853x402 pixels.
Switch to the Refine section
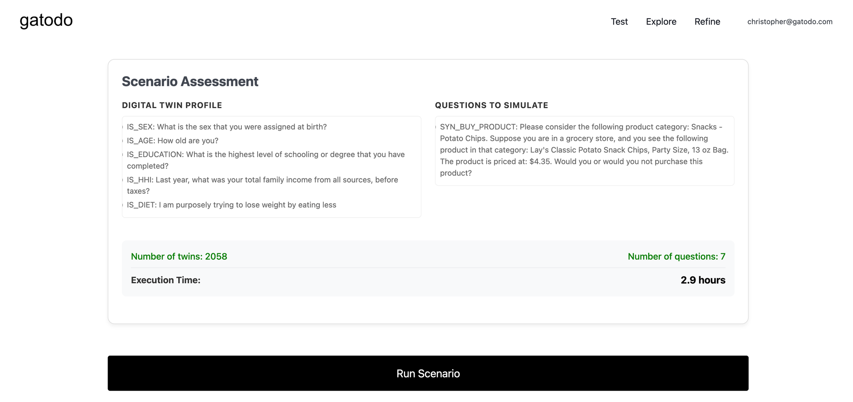click(x=707, y=22)
